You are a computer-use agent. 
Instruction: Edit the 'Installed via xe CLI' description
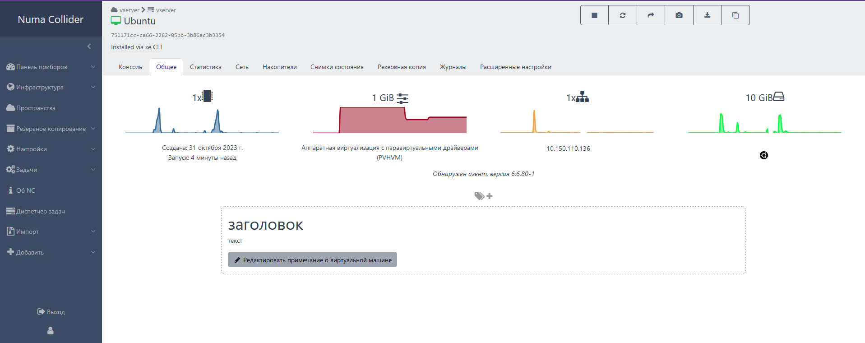[137, 47]
